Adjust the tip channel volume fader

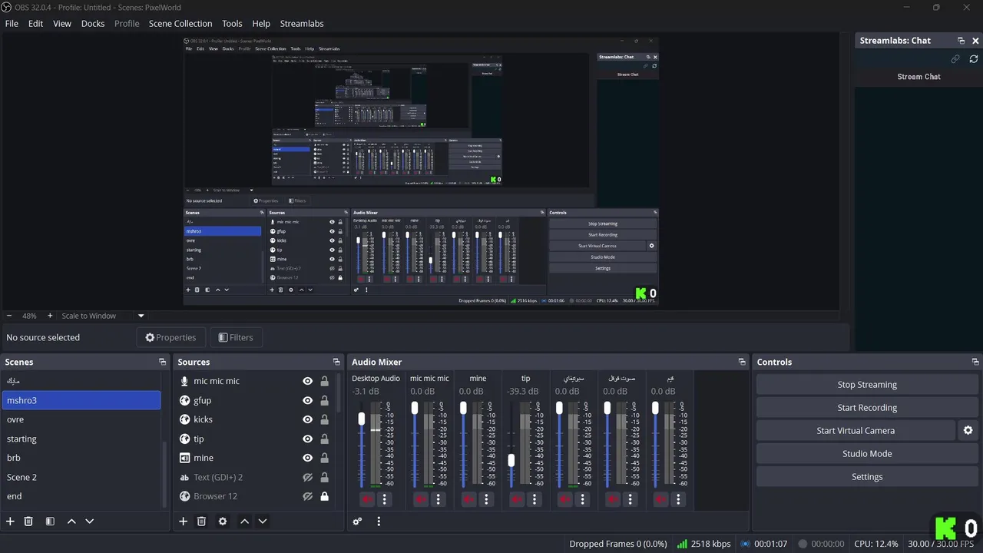pos(511,460)
